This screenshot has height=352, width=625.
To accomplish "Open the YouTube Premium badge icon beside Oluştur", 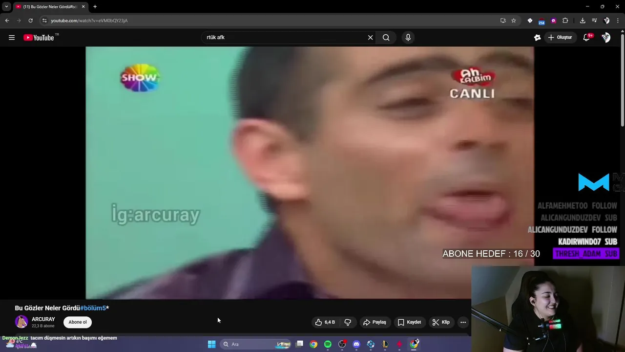I will pos(537,38).
